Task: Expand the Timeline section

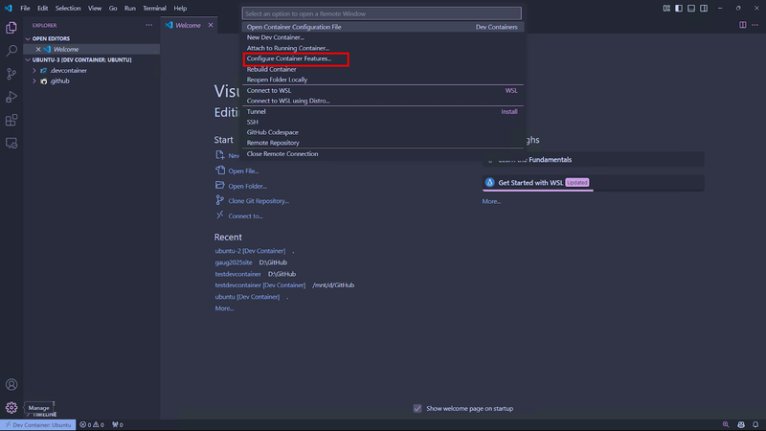Action: pos(28,415)
